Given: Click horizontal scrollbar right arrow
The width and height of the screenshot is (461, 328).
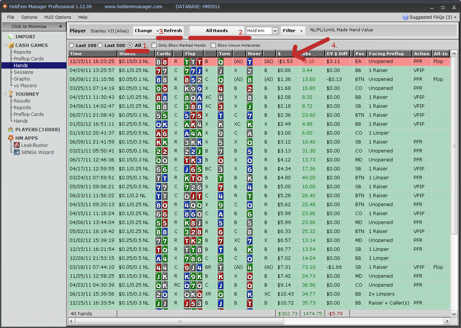Looking at the screenshot, I should (447, 321).
